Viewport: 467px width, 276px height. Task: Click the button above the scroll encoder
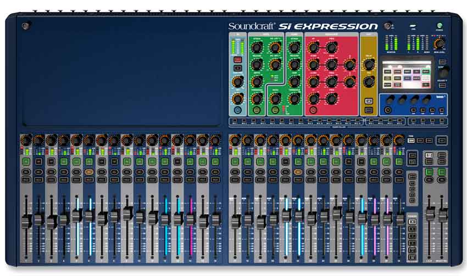(442, 61)
